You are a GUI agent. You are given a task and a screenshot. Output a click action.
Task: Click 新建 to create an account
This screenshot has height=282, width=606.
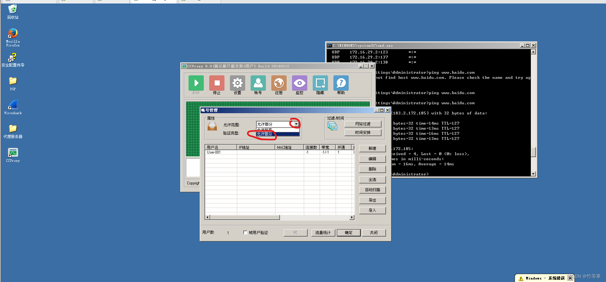[x=373, y=148]
